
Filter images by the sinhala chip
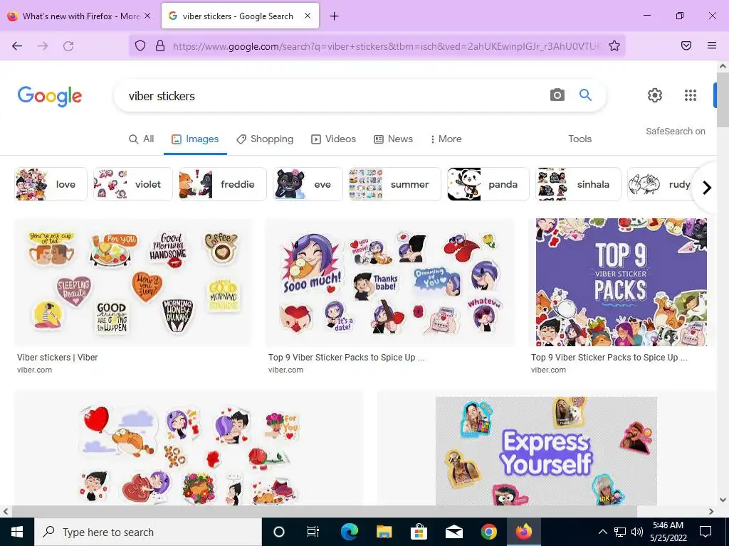[x=578, y=184]
